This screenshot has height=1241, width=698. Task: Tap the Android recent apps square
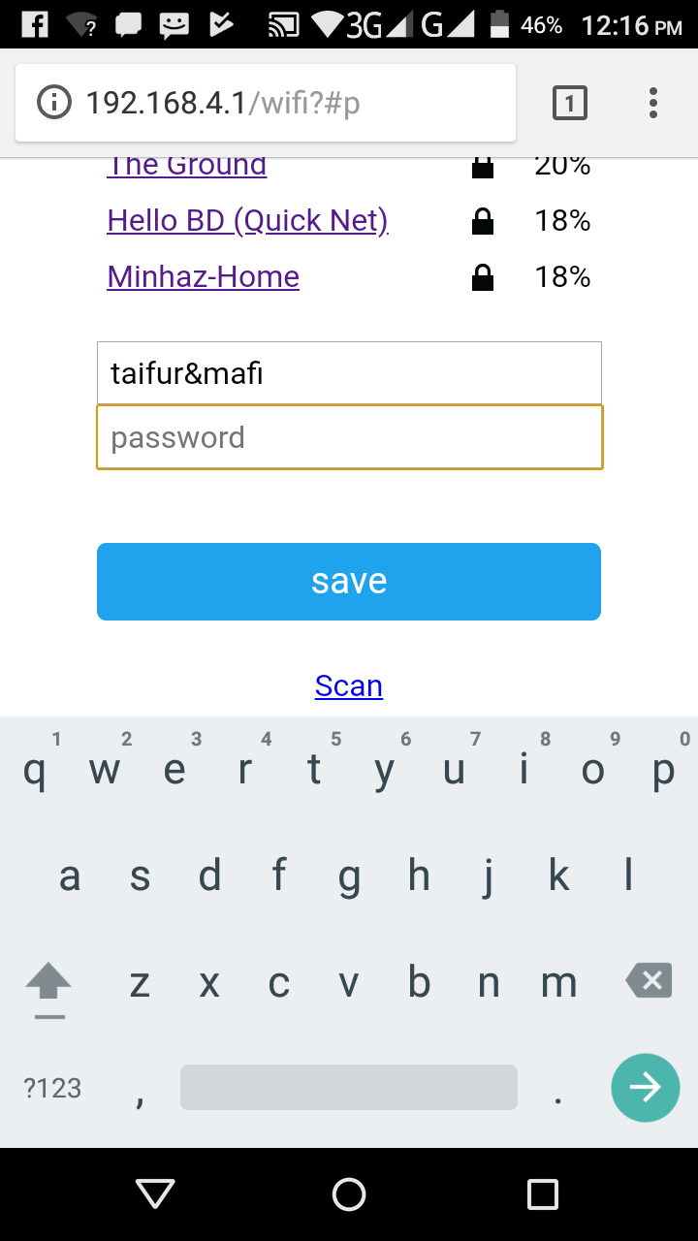543,1194
